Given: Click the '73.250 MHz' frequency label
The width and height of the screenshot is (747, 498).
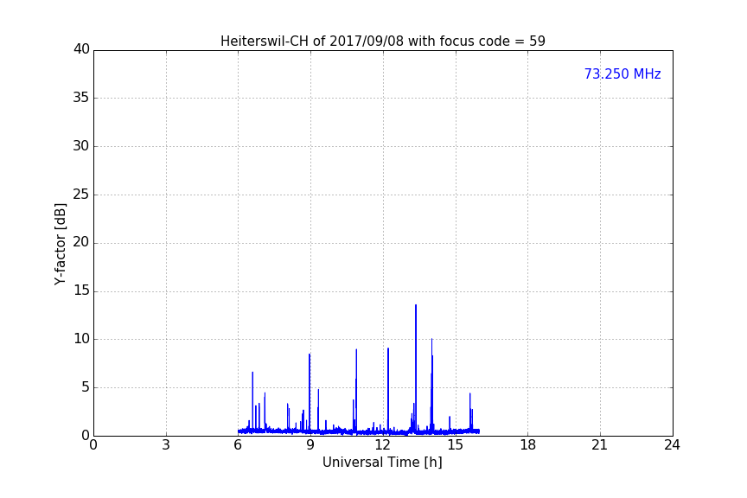Looking at the screenshot, I should coord(622,73).
